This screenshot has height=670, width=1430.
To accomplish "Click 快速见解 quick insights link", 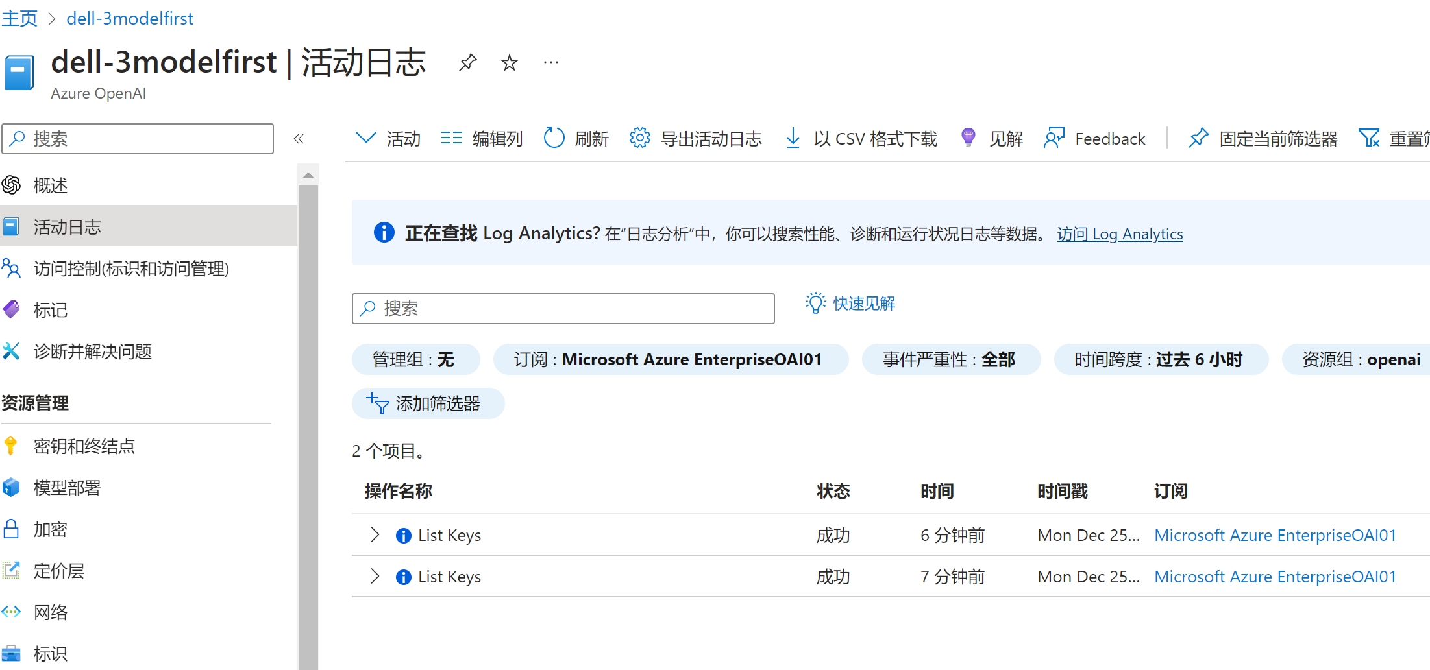I will [x=850, y=303].
